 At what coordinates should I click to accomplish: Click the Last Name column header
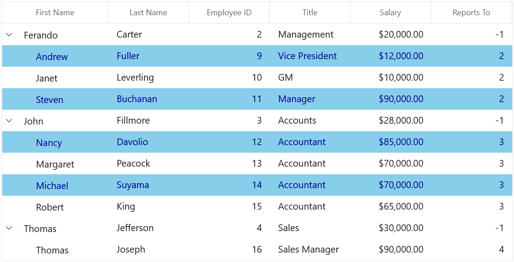coord(148,13)
